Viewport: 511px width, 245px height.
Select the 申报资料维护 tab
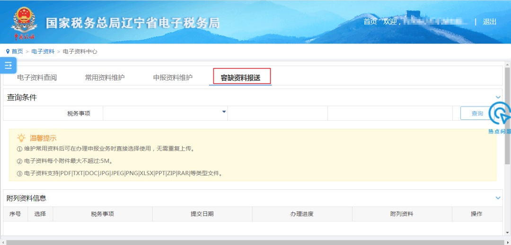[173, 77]
